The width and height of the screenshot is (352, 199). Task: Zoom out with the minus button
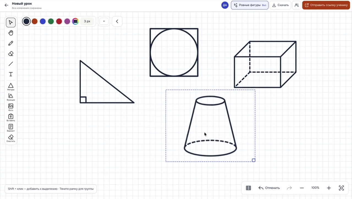(302, 188)
